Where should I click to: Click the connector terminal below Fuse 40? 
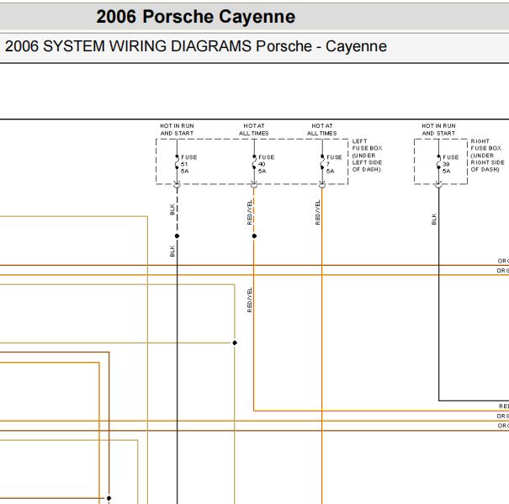pos(254,185)
